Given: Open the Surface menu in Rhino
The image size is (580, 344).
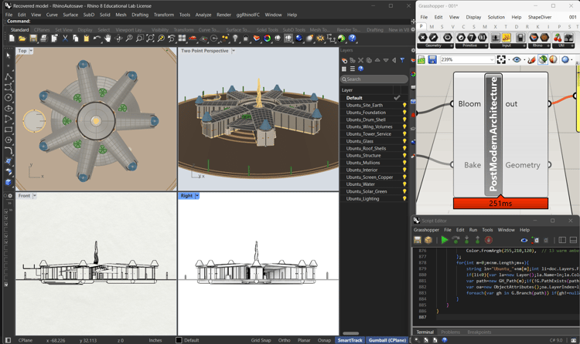Looking at the screenshot, I should 70,15.
